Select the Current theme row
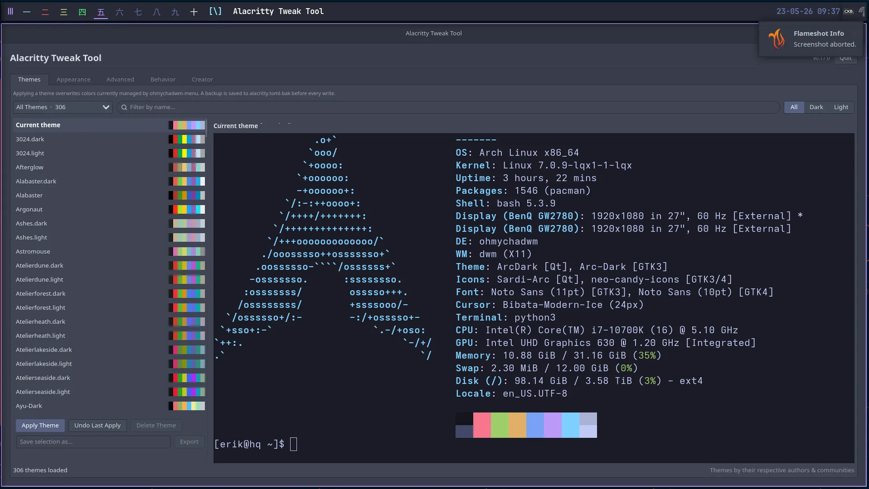This screenshot has width=869, height=489. pos(110,125)
